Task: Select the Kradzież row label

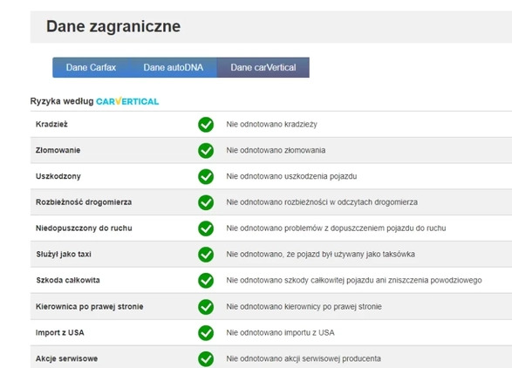Action: [x=51, y=125]
